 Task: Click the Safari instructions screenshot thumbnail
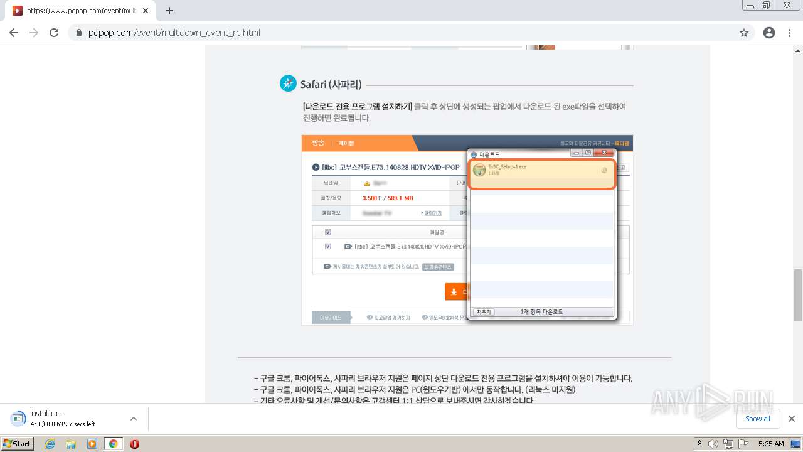467,230
